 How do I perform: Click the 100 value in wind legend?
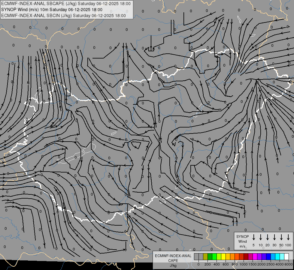(288, 245)
